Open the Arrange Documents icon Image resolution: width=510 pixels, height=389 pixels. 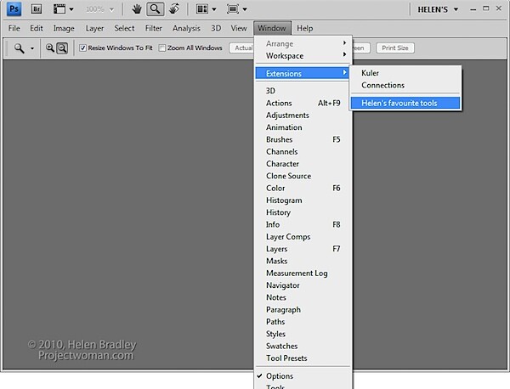click(202, 9)
